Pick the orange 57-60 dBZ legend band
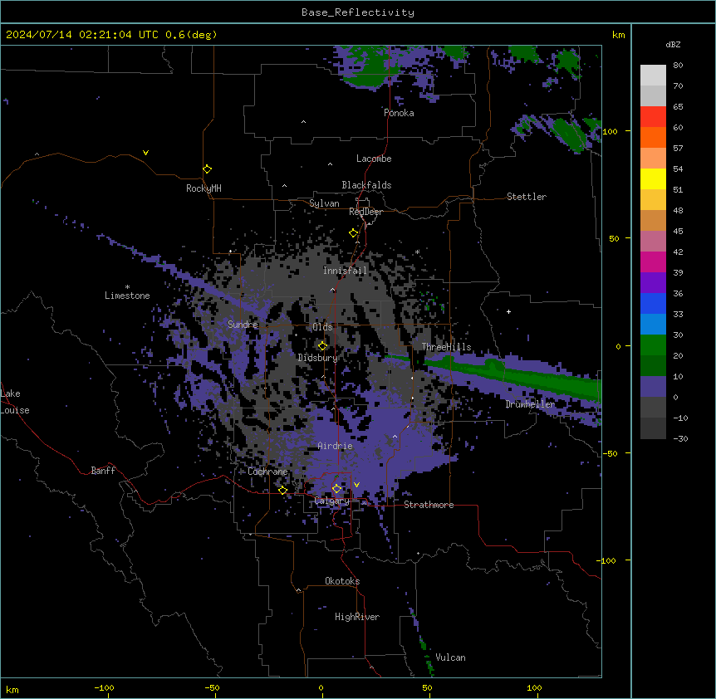The image size is (716, 699). pos(653,137)
